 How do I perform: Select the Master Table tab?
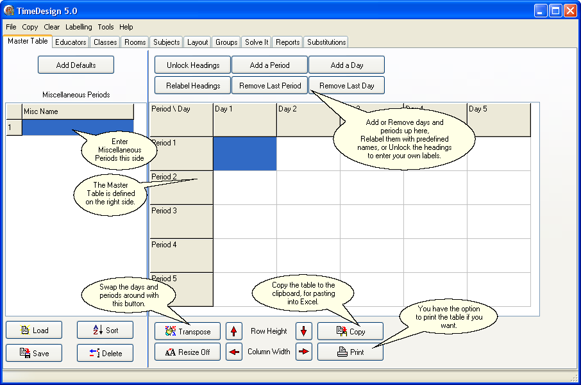(x=28, y=41)
